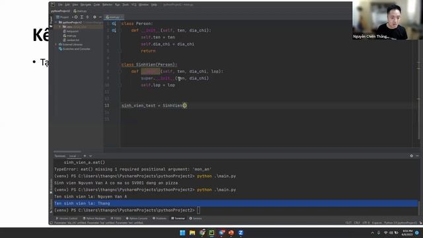423x238 pixels.
Task: Open the Run menu
Action: click(118, 5)
